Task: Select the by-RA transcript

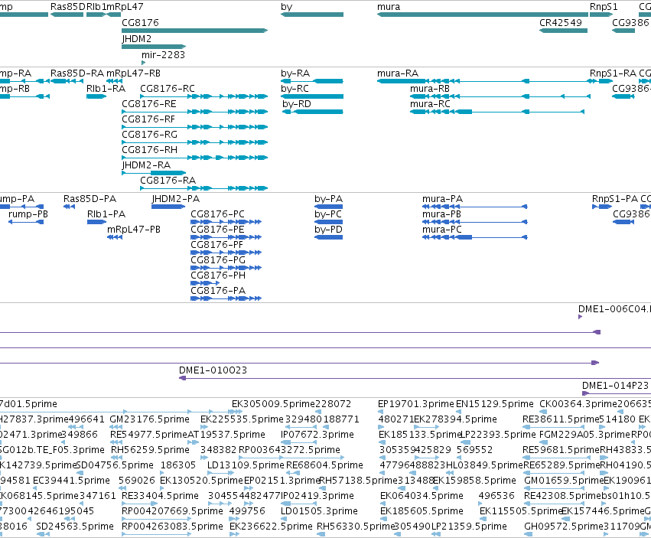Action: click(312, 81)
